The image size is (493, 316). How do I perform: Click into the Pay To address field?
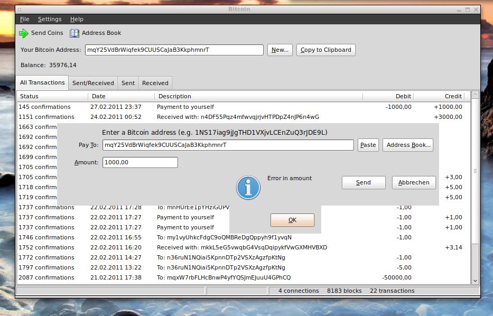(228, 145)
